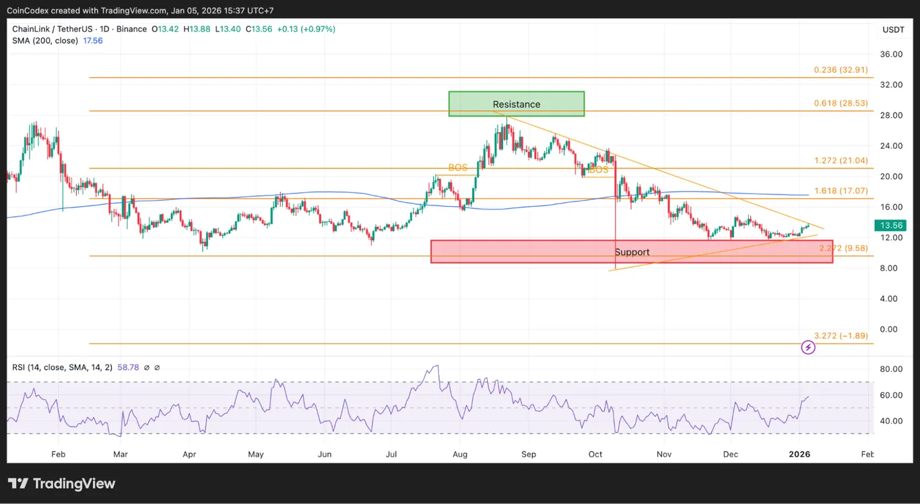Click the 3.272 (−1.89) Fibonacci label
The width and height of the screenshot is (920, 504).
click(x=839, y=336)
